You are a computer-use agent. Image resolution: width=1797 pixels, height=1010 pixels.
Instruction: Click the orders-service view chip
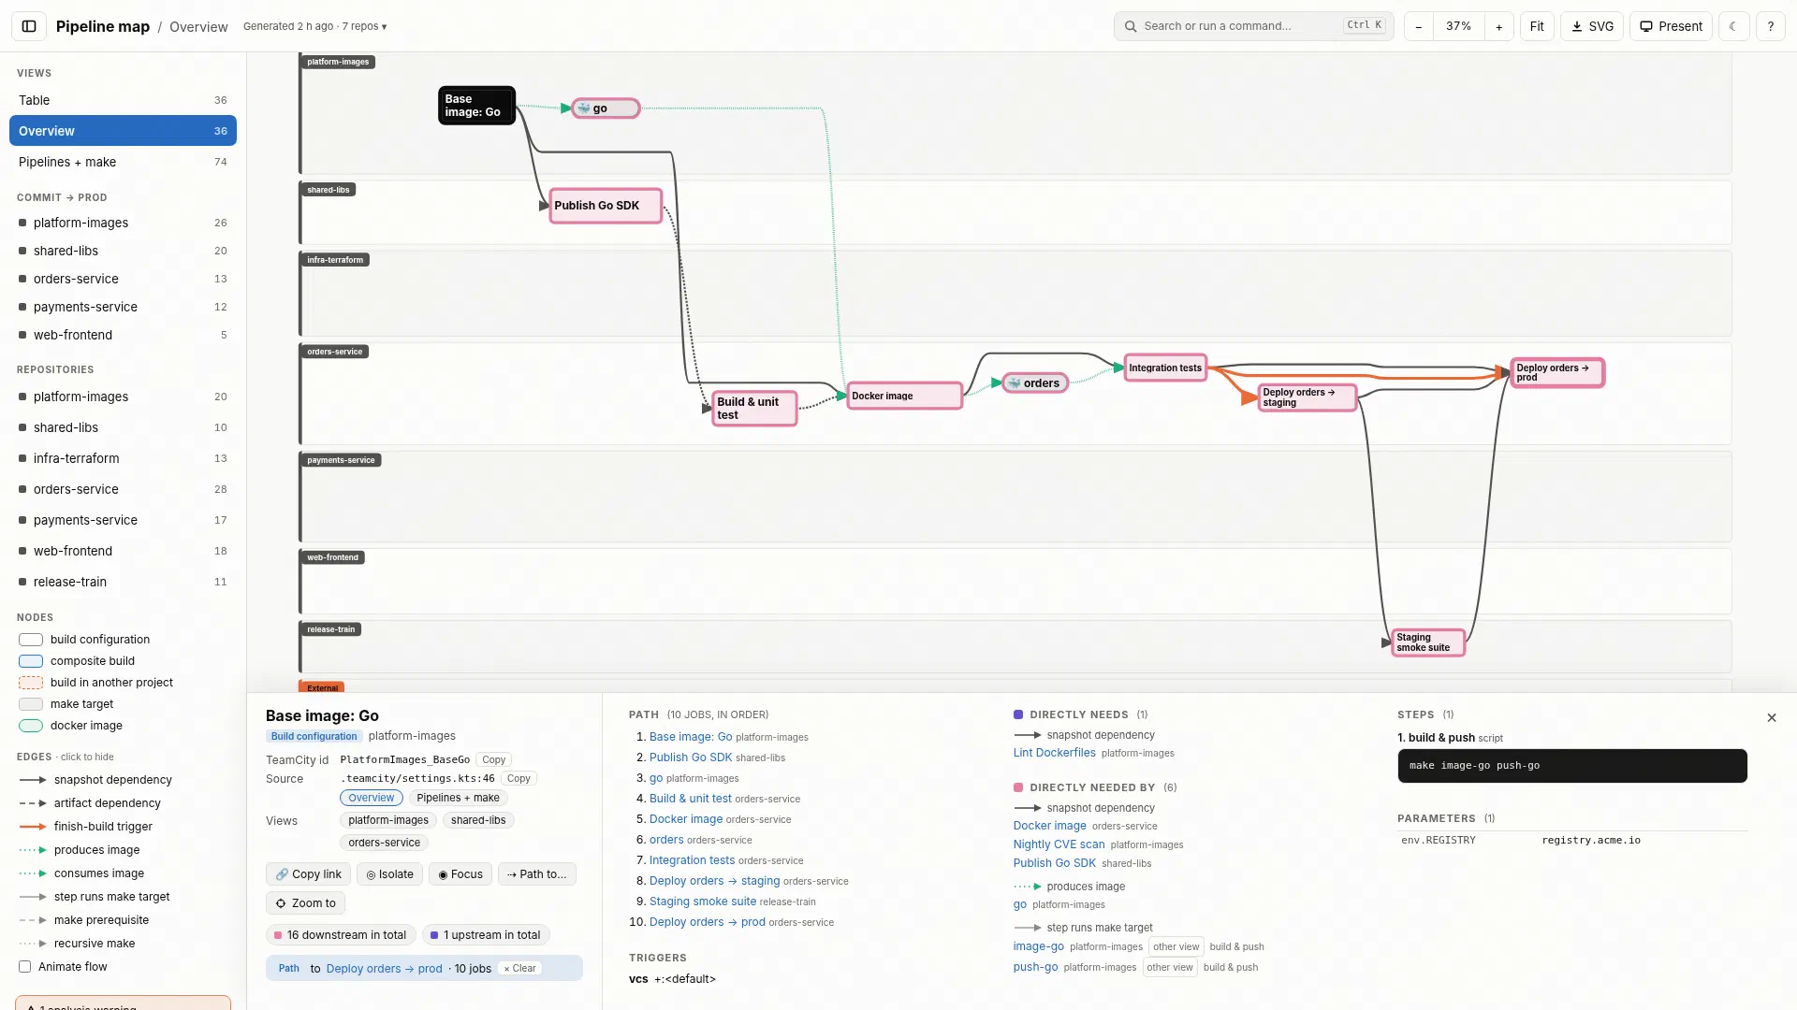point(384,843)
